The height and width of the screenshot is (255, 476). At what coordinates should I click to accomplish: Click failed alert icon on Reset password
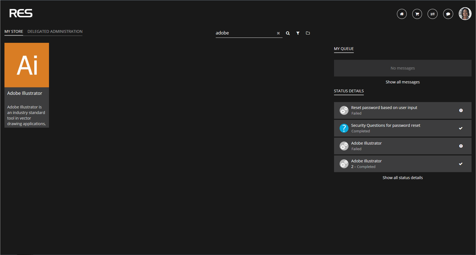(461, 110)
